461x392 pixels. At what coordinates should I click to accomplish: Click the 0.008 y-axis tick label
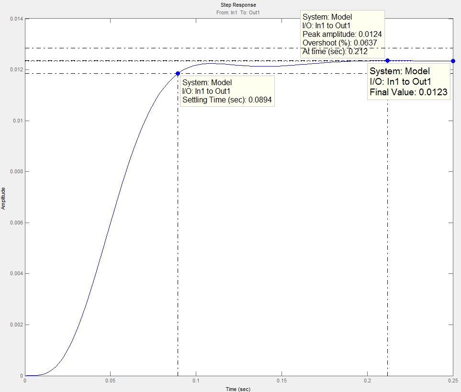point(16,172)
